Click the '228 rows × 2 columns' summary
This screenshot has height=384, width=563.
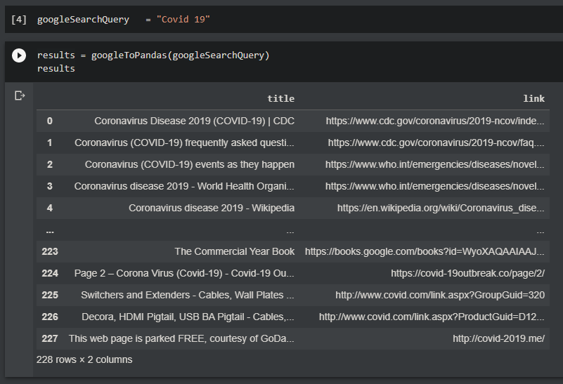click(x=84, y=359)
